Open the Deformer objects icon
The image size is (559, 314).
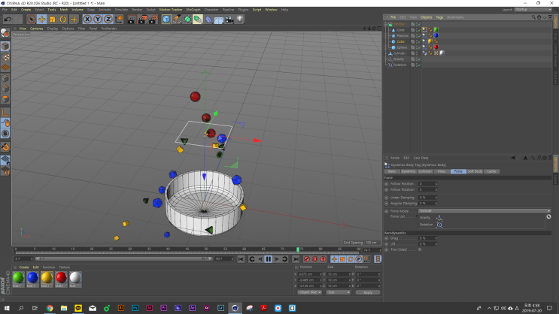point(208,20)
